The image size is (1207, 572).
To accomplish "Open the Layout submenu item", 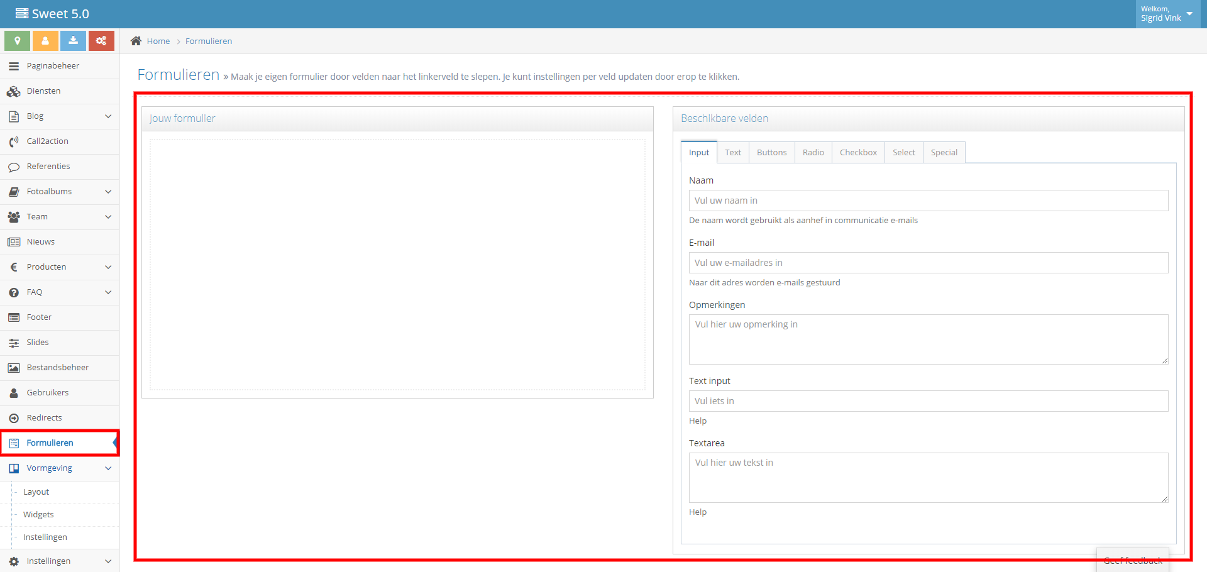I will 36,492.
